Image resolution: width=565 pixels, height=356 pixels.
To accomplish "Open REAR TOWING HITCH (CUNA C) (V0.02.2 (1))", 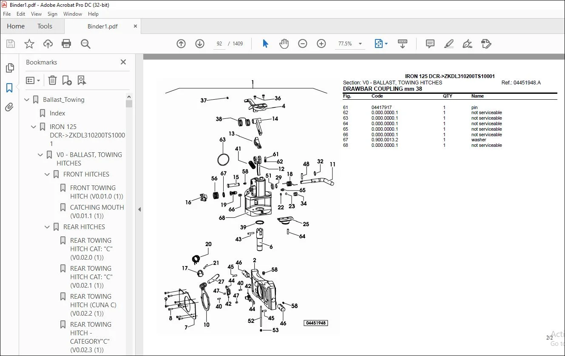I will (93, 305).
